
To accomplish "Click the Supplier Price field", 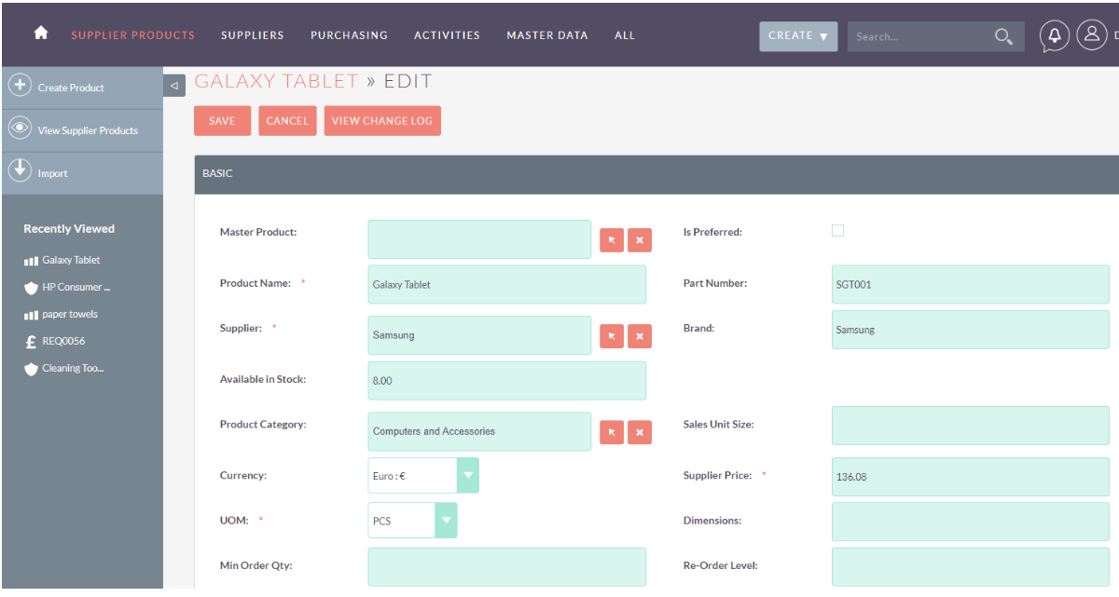I will click(x=971, y=476).
